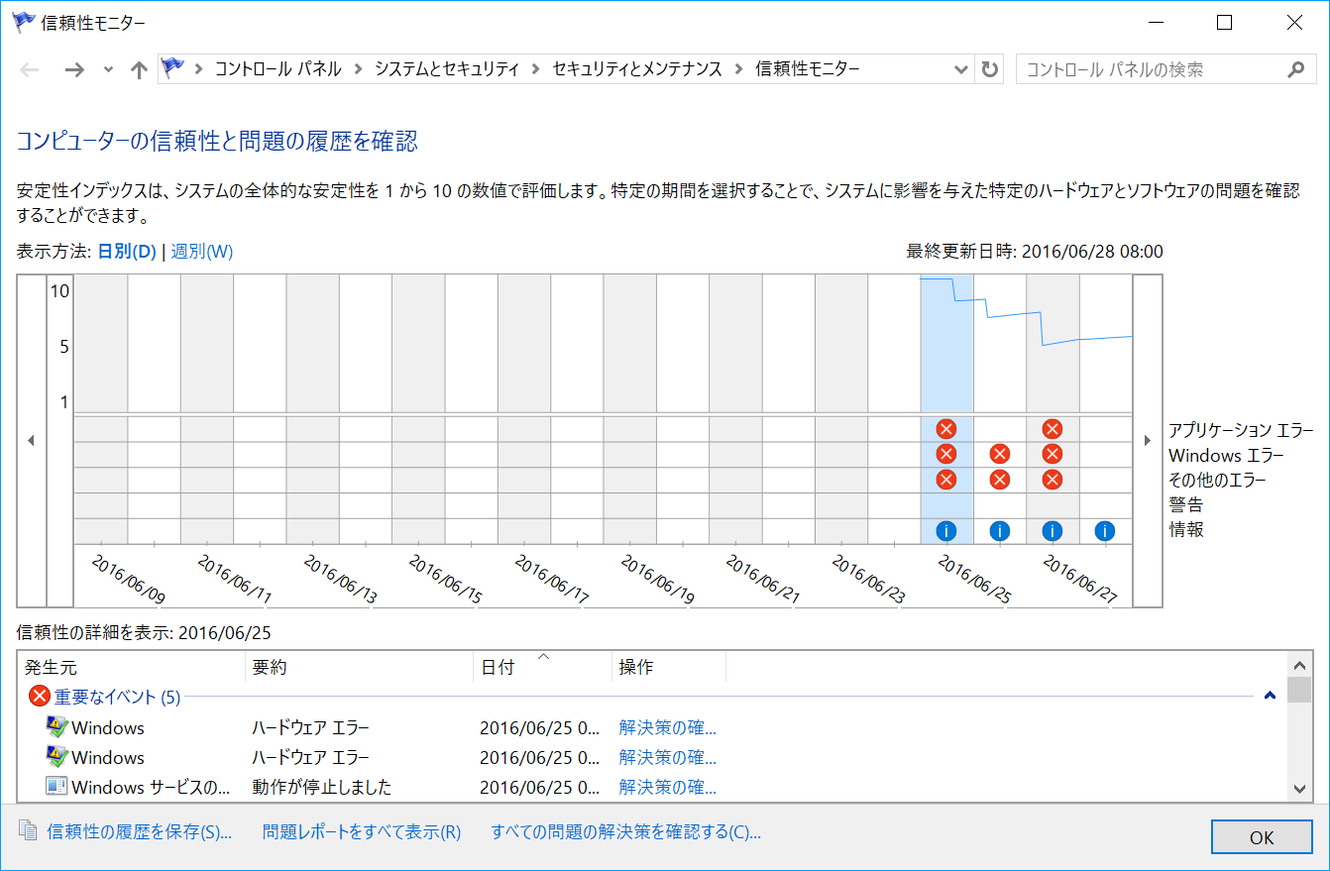Click the blue information icon on 2016/06/28
Image resolution: width=1330 pixels, height=871 pixels.
1105,530
